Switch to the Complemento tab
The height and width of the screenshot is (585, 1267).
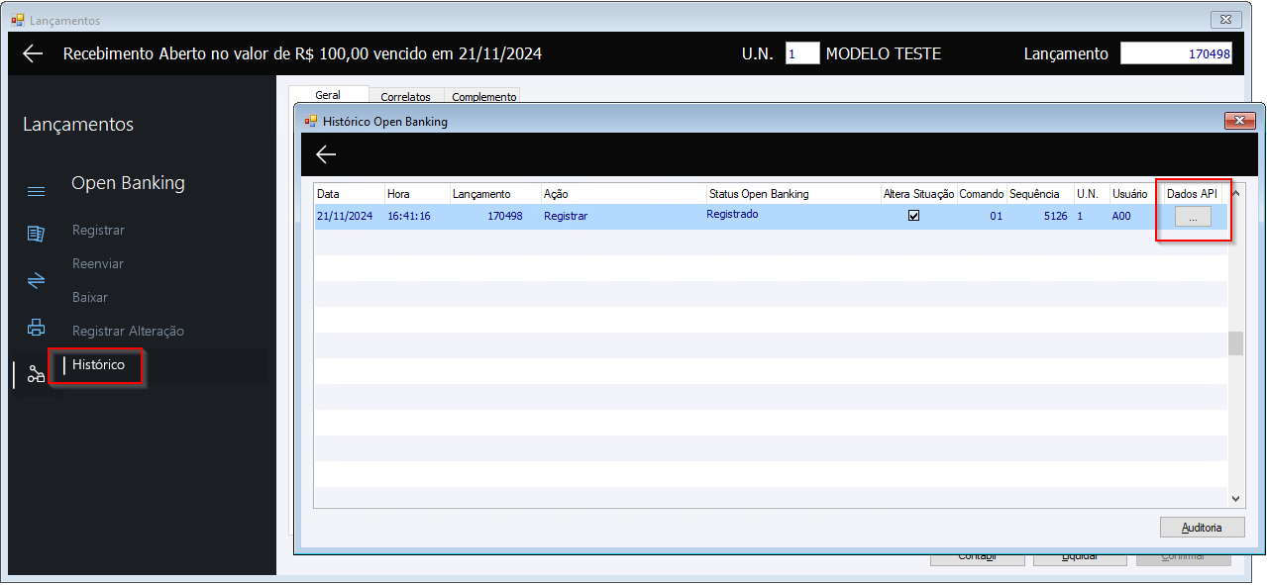[x=484, y=97]
